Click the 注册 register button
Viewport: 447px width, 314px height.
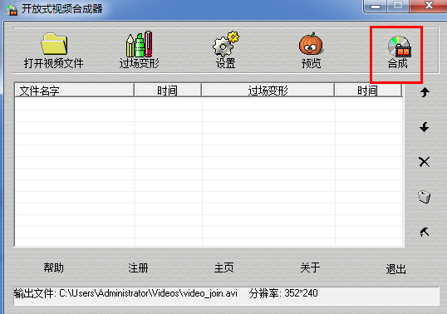(x=138, y=267)
